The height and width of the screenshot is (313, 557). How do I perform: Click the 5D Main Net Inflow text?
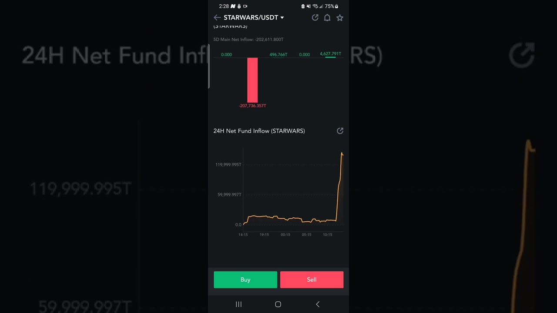pyautogui.click(x=248, y=39)
